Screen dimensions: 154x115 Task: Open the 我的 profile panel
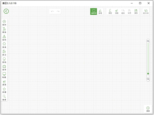coord(4,23)
